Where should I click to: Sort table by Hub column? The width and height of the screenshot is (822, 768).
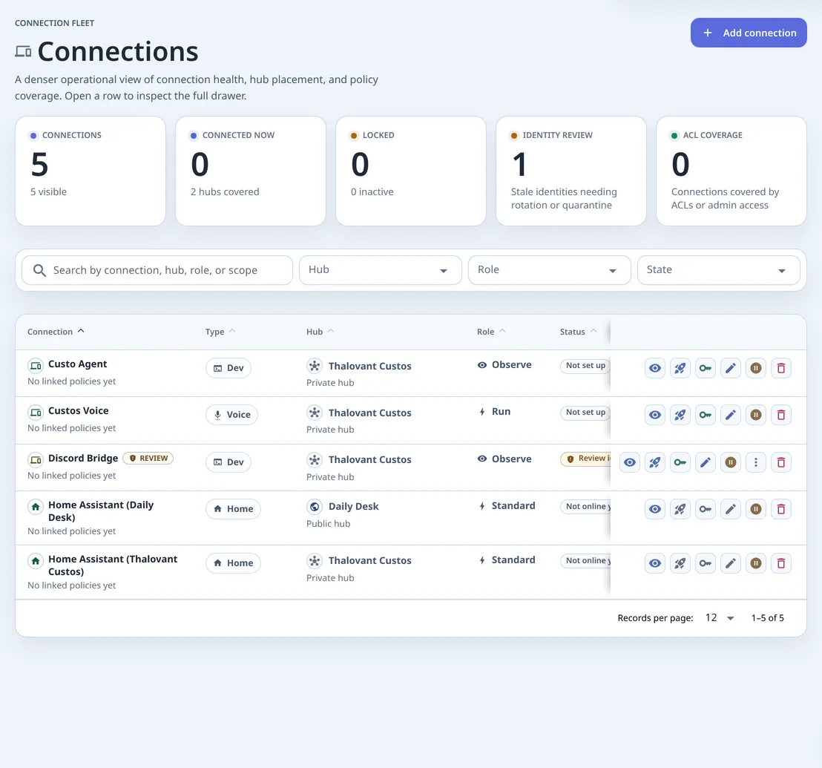click(x=320, y=331)
